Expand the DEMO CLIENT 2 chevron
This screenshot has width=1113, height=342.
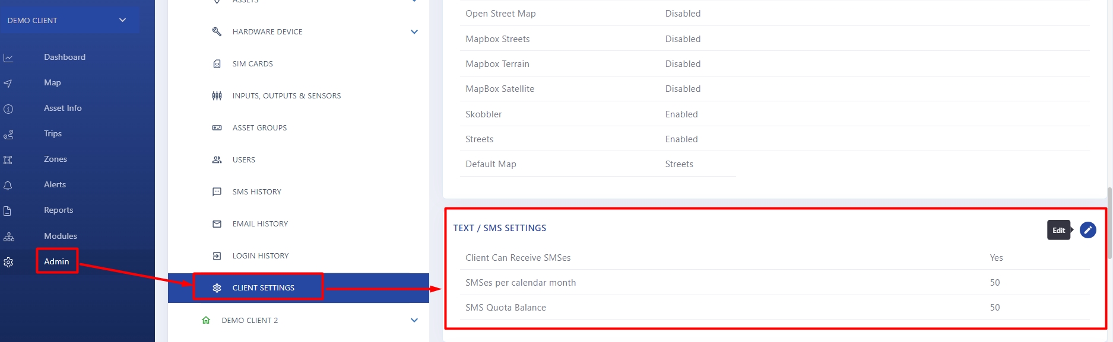pos(414,320)
